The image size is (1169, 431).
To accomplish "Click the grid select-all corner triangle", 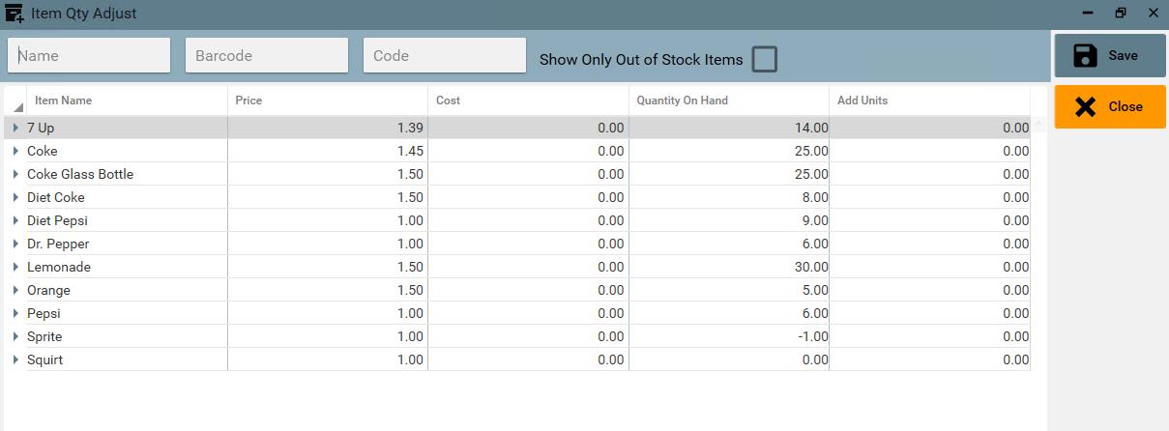I will [17, 106].
